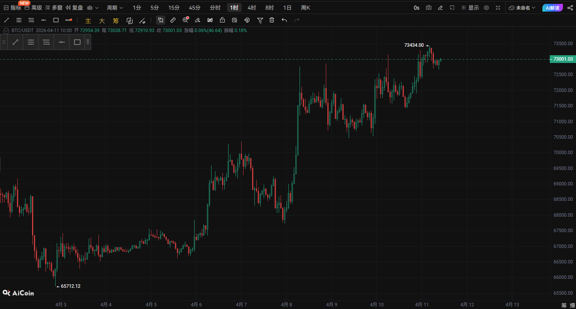Switch to the 1分 timeframe
Image resolution: width=576 pixels, height=309 pixels.
(x=137, y=8)
